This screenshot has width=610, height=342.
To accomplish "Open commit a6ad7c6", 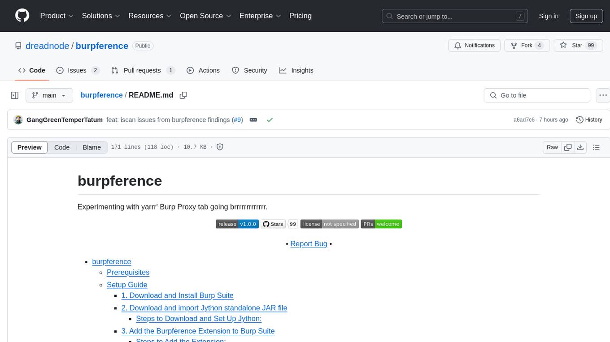I will click(524, 120).
